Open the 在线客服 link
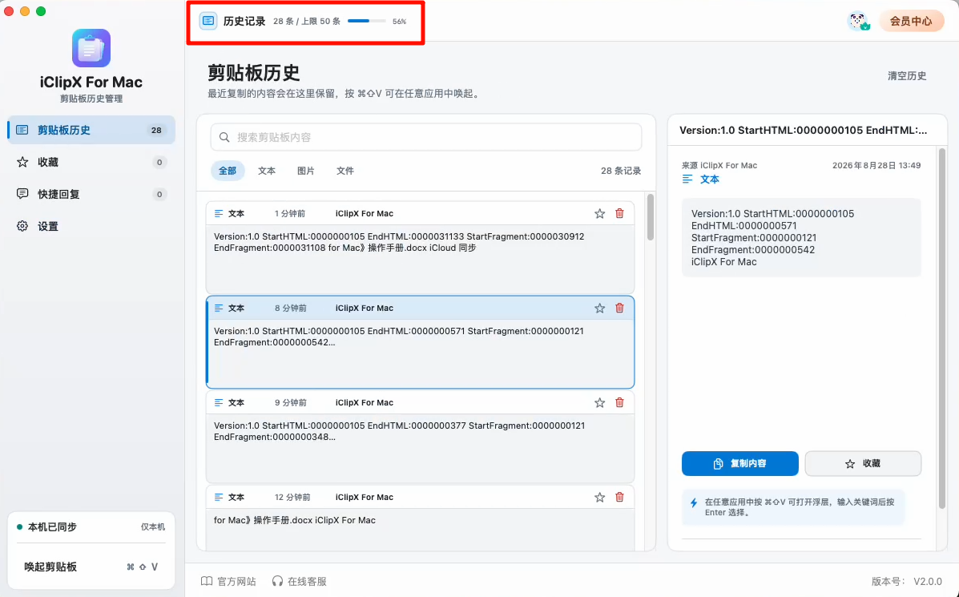The height and width of the screenshot is (597, 959). [299, 581]
